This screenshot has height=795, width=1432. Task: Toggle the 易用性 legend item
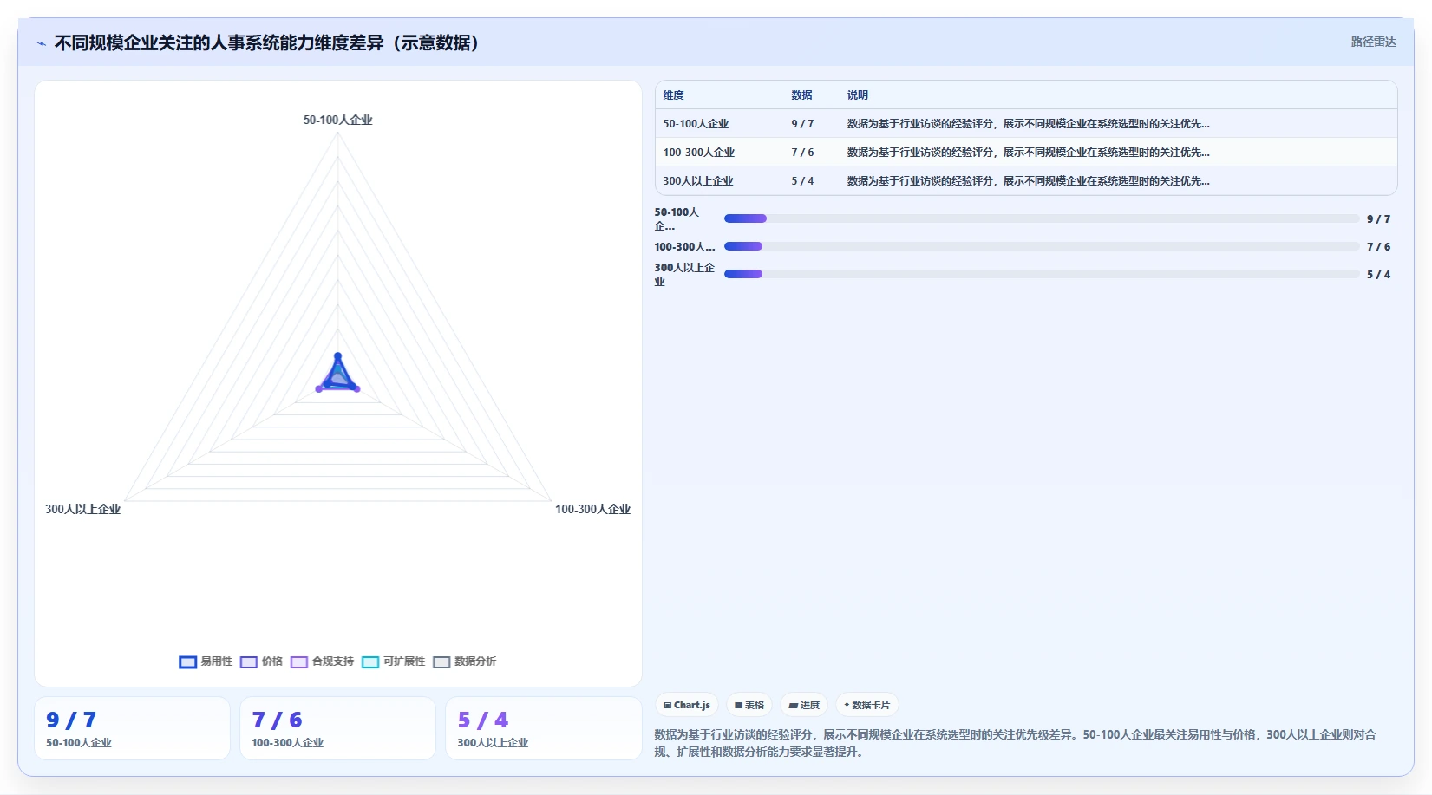[x=206, y=661]
